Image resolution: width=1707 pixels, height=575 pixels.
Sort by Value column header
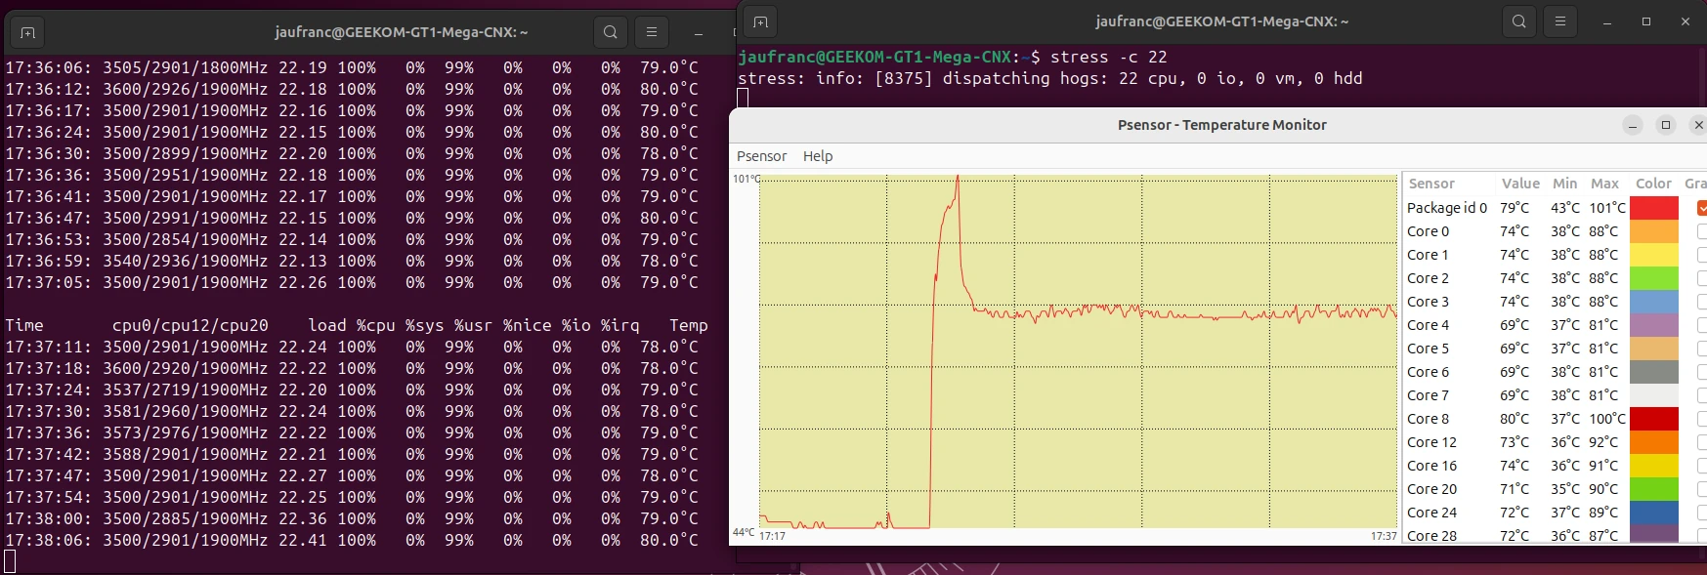[1520, 184]
